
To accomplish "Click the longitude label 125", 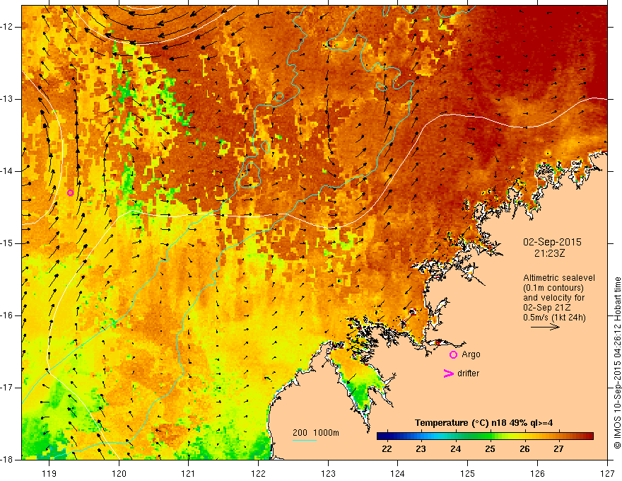I will pyautogui.click(x=468, y=473).
